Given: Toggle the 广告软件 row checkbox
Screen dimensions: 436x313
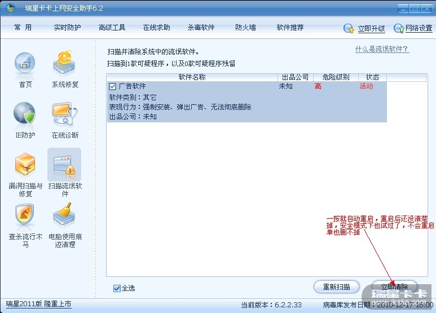Looking at the screenshot, I should tap(112, 86).
